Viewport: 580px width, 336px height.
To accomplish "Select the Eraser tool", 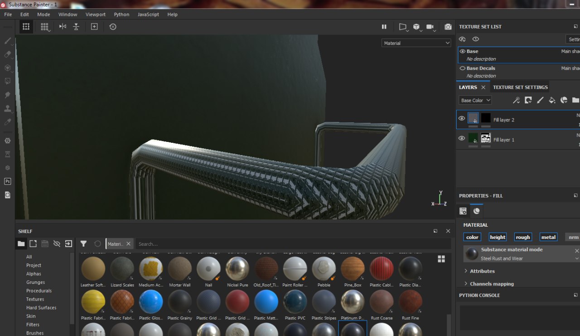I will [x=8, y=54].
